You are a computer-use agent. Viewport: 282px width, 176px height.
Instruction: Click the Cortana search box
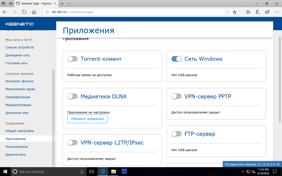pyautogui.click(x=49, y=172)
